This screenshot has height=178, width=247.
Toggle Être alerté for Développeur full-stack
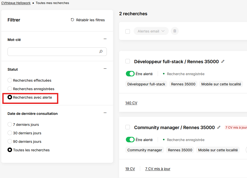130,74
